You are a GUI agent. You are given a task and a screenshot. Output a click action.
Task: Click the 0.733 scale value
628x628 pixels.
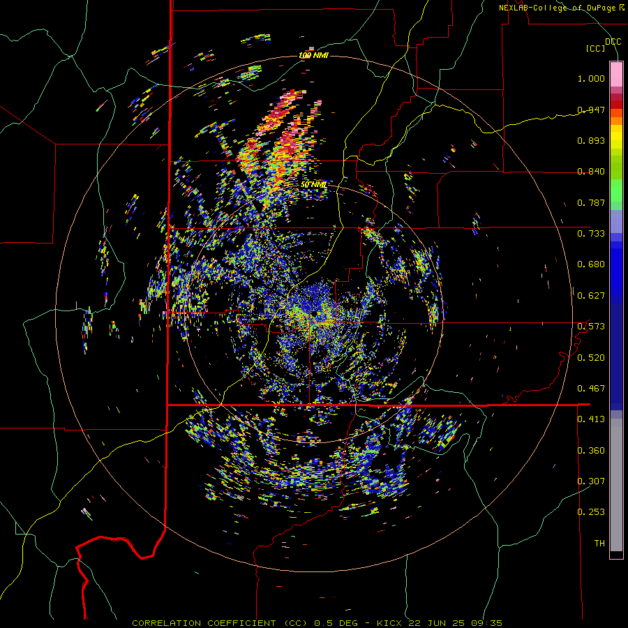[591, 234]
